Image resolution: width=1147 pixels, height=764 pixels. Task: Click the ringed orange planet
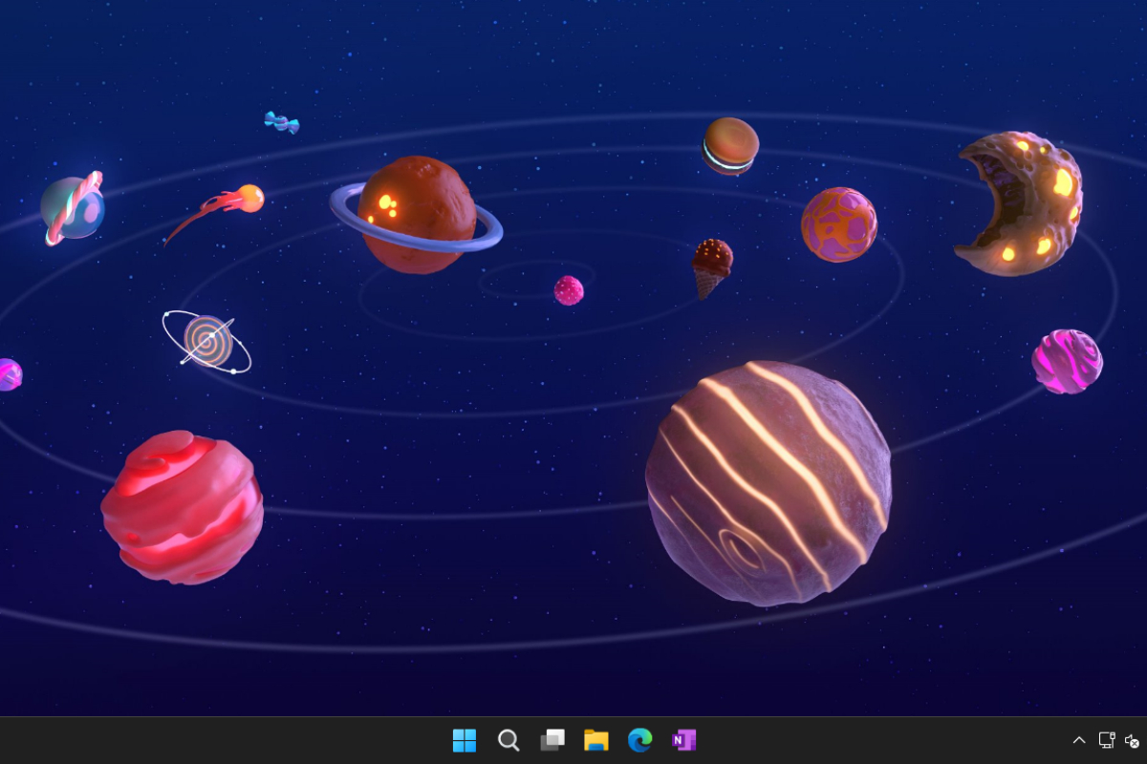pos(417,214)
